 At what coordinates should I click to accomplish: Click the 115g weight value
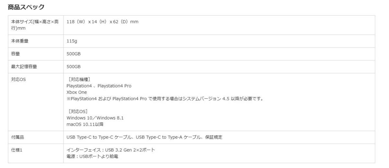72,41
